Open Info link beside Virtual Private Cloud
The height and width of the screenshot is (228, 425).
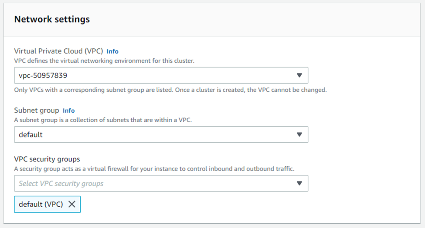112,51
